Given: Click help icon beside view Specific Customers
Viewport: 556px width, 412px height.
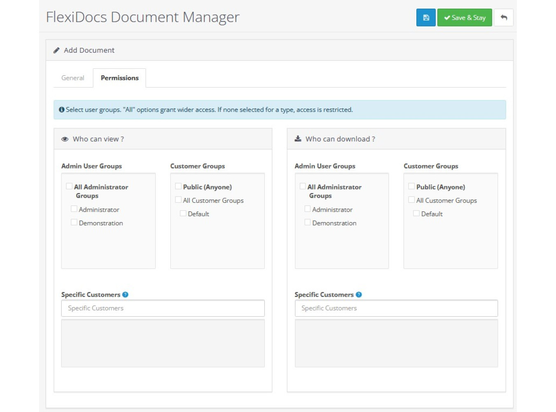Looking at the screenshot, I should [126, 295].
